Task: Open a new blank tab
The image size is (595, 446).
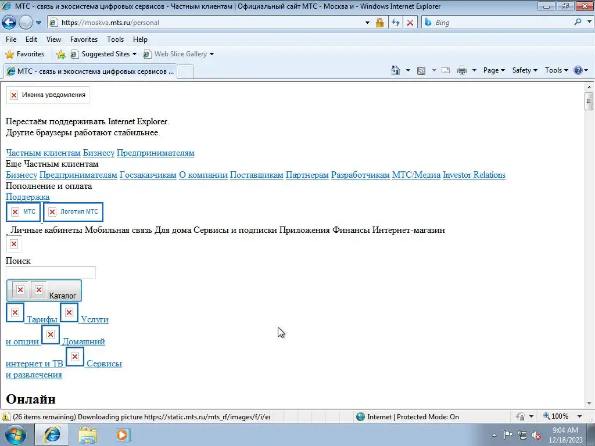Action: click(185, 71)
